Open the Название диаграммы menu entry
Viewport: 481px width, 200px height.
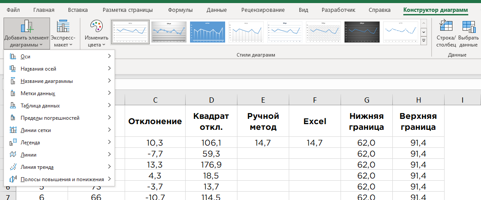[59, 81]
